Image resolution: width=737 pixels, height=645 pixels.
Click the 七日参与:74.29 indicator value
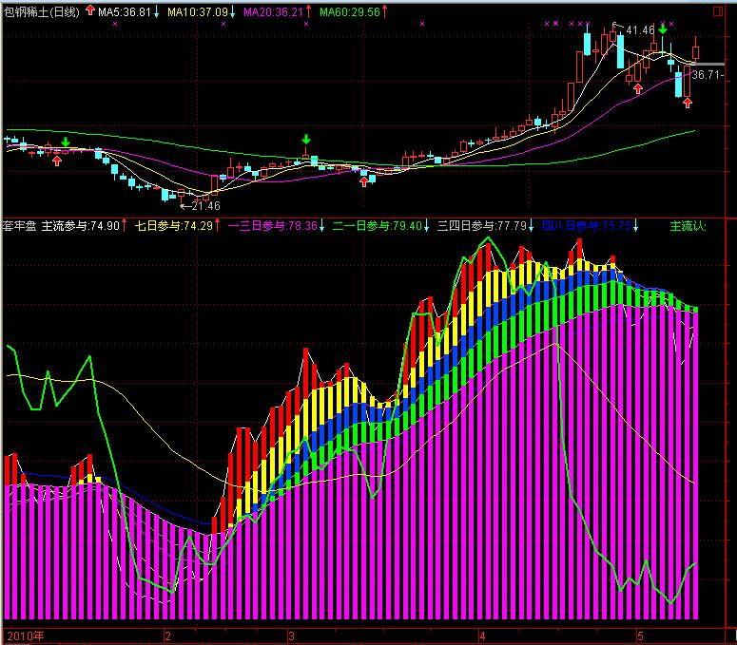click(174, 226)
